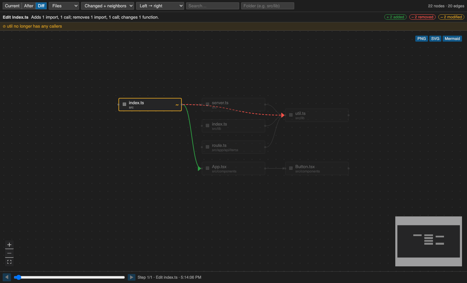This screenshot has width=467, height=283.
Task: Fit graph to view icon
Action: pos(9,262)
